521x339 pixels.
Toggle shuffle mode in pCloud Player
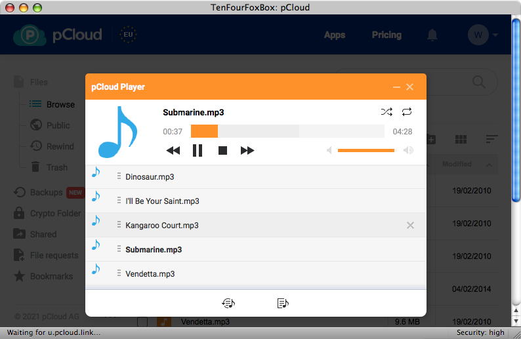tap(386, 112)
